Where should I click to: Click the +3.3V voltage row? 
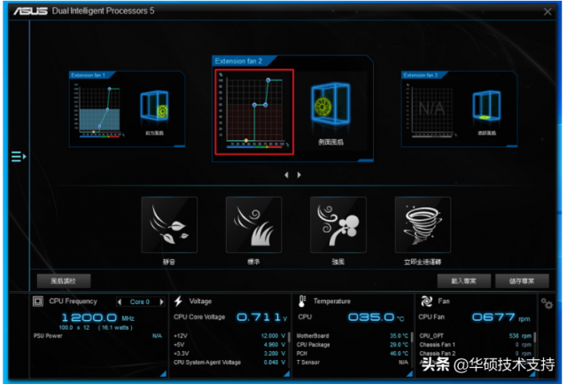point(229,353)
